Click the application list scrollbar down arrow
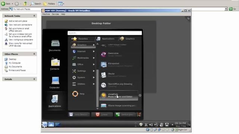Image resolution: width=239 pixels, height=134 pixels. point(97,108)
